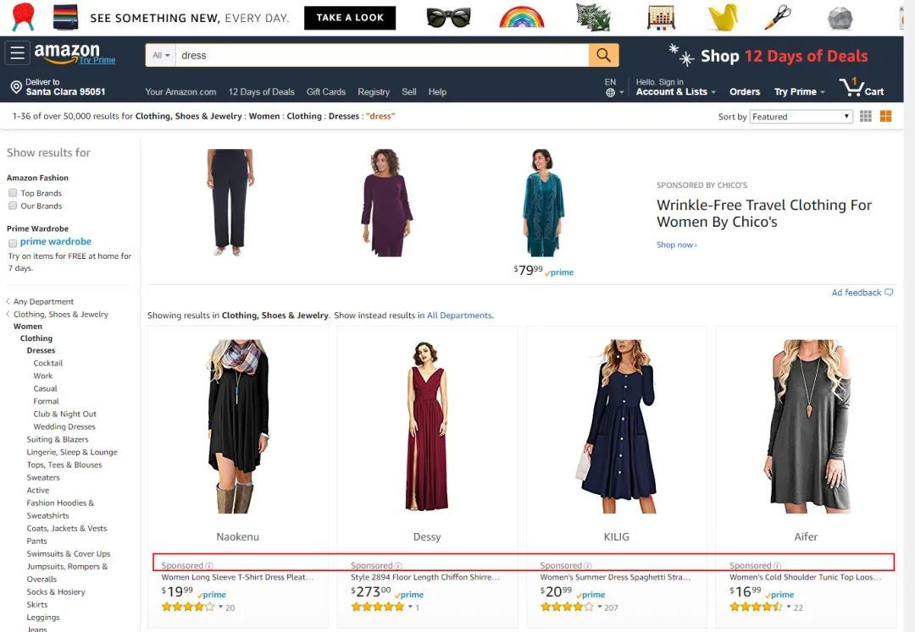The image size is (915, 632).
Task: Click the rainbow banner image
Action: coord(522,17)
